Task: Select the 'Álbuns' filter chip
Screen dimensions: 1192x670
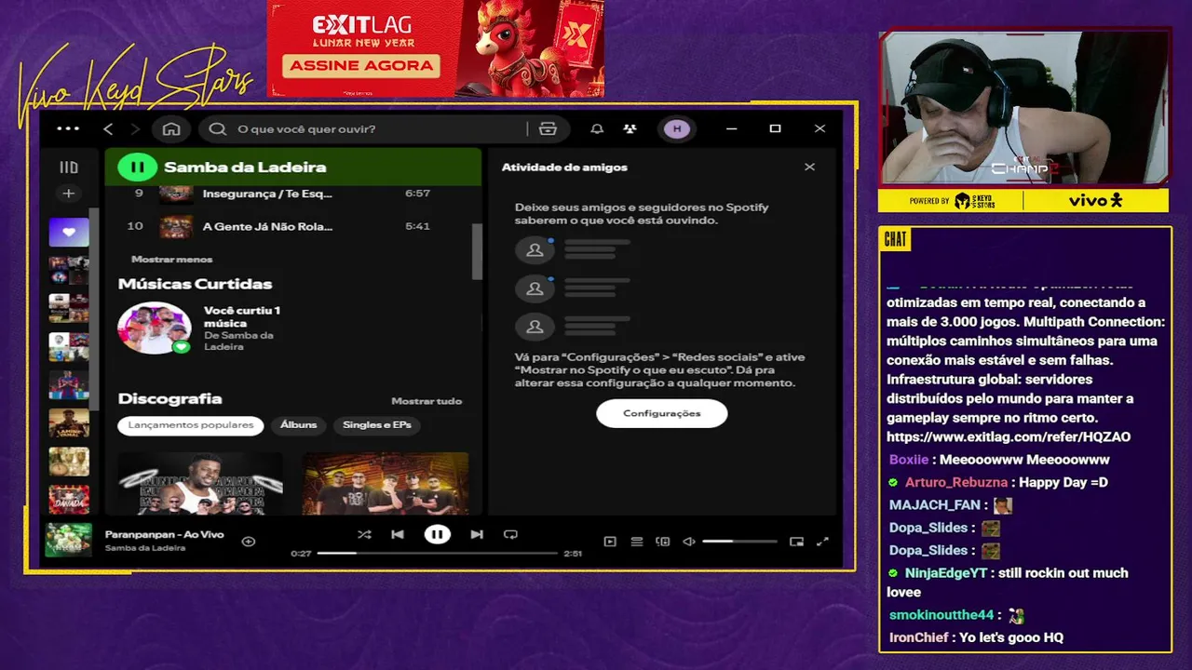Action: pos(299,425)
